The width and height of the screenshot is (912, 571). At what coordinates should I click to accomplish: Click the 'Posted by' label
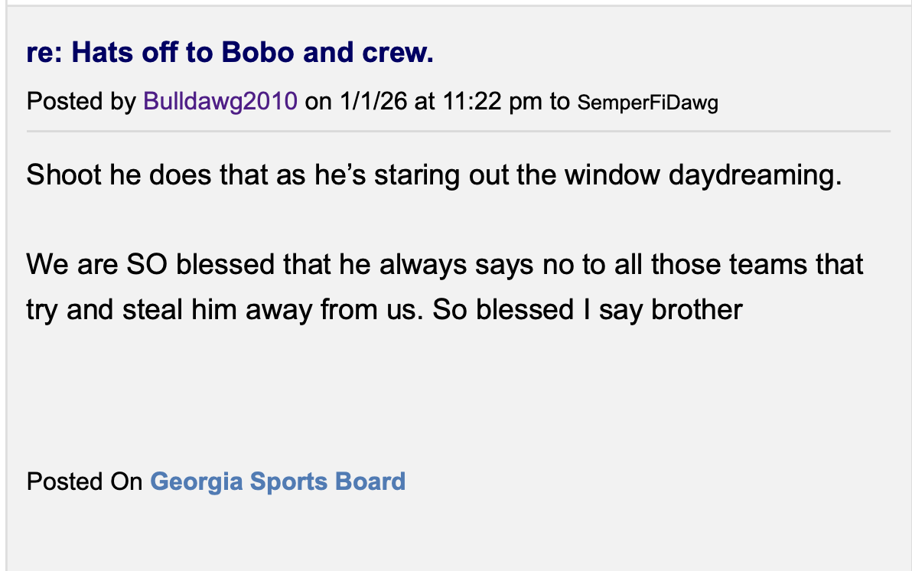81,102
